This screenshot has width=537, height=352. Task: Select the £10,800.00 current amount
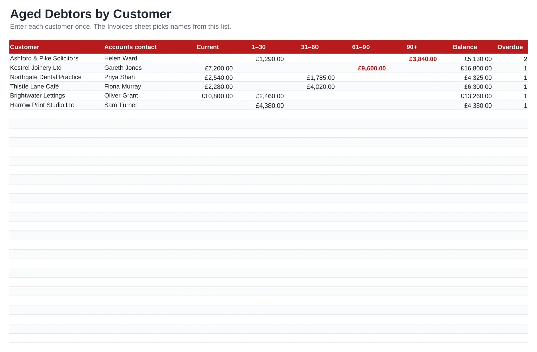pyautogui.click(x=217, y=96)
